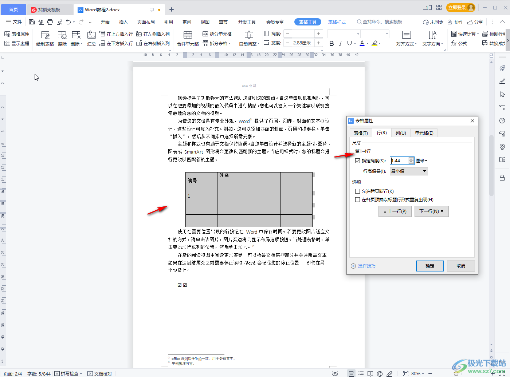Toggle 显示虚框 show gridlines

(17, 43)
